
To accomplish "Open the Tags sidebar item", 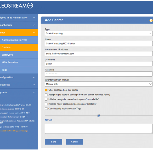I will click(x=19, y=70).
